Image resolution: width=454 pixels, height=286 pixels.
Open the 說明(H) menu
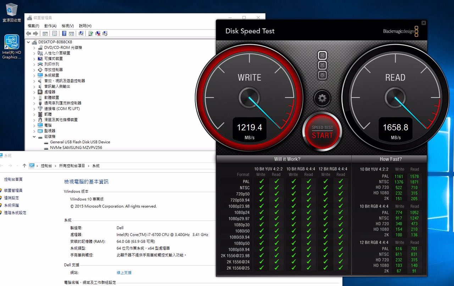coord(85,26)
